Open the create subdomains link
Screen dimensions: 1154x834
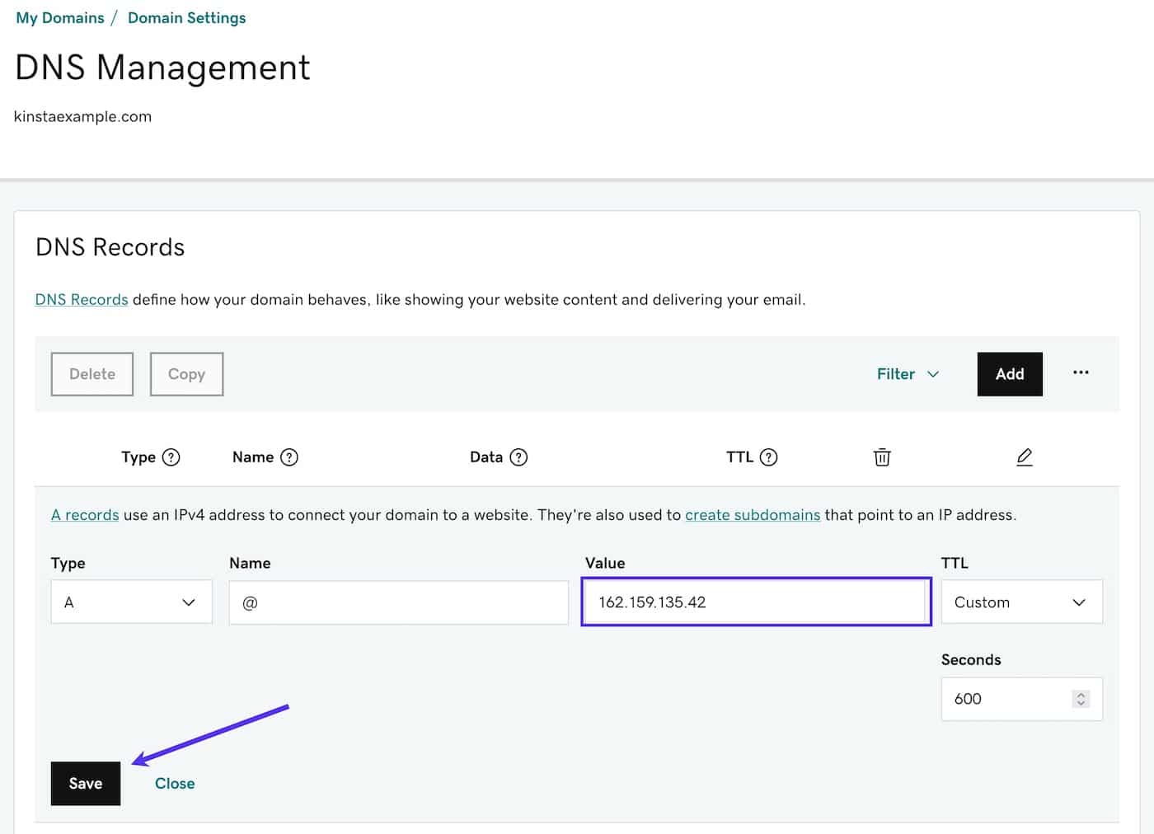(x=753, y=514)
